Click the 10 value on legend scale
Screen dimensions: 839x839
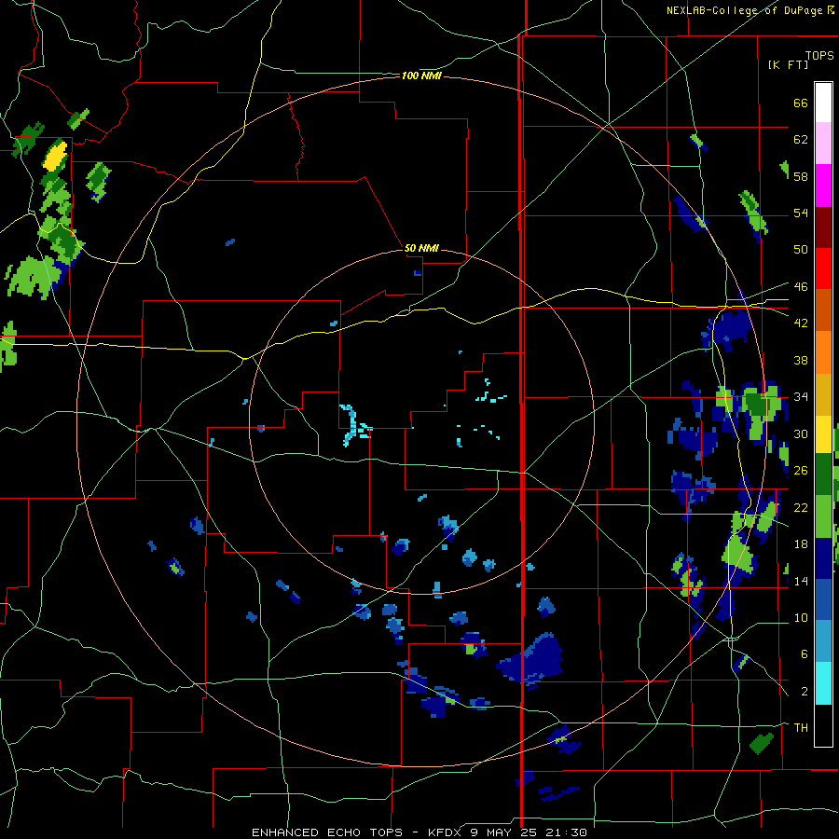tap(801, 618)
